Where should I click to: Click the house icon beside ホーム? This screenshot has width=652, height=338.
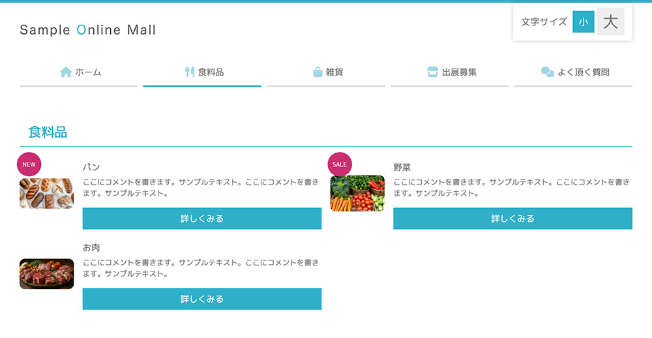66,72
